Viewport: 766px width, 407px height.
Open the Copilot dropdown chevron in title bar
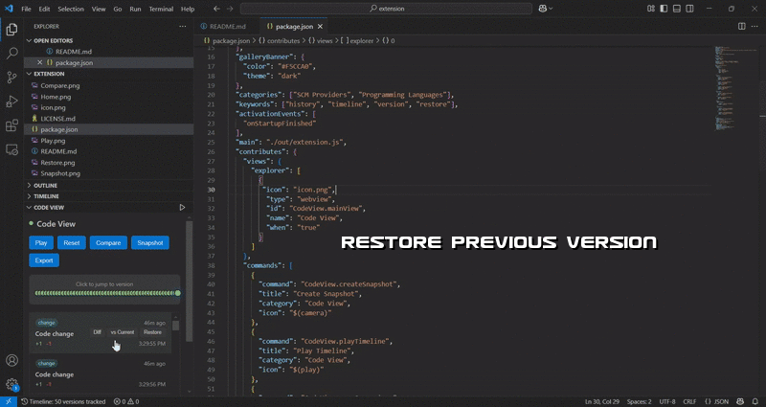click(552, 9)
